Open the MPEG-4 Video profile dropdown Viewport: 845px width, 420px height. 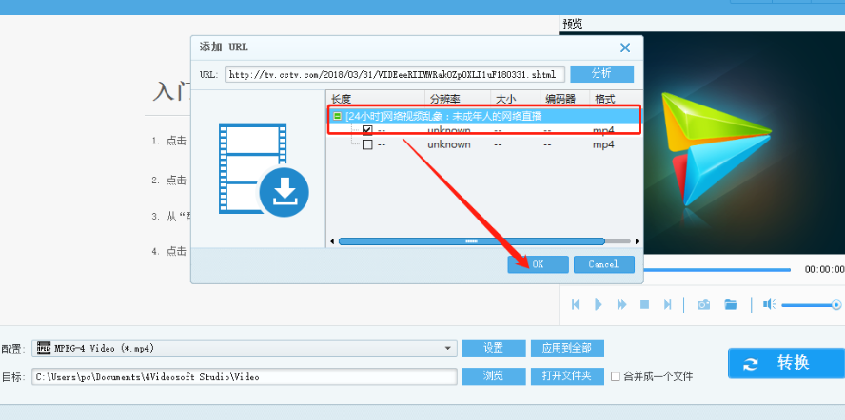pos(447,349)
